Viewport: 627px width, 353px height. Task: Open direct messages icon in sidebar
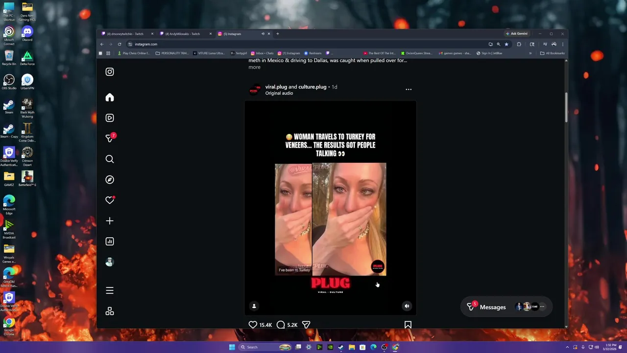click(110, 138)
